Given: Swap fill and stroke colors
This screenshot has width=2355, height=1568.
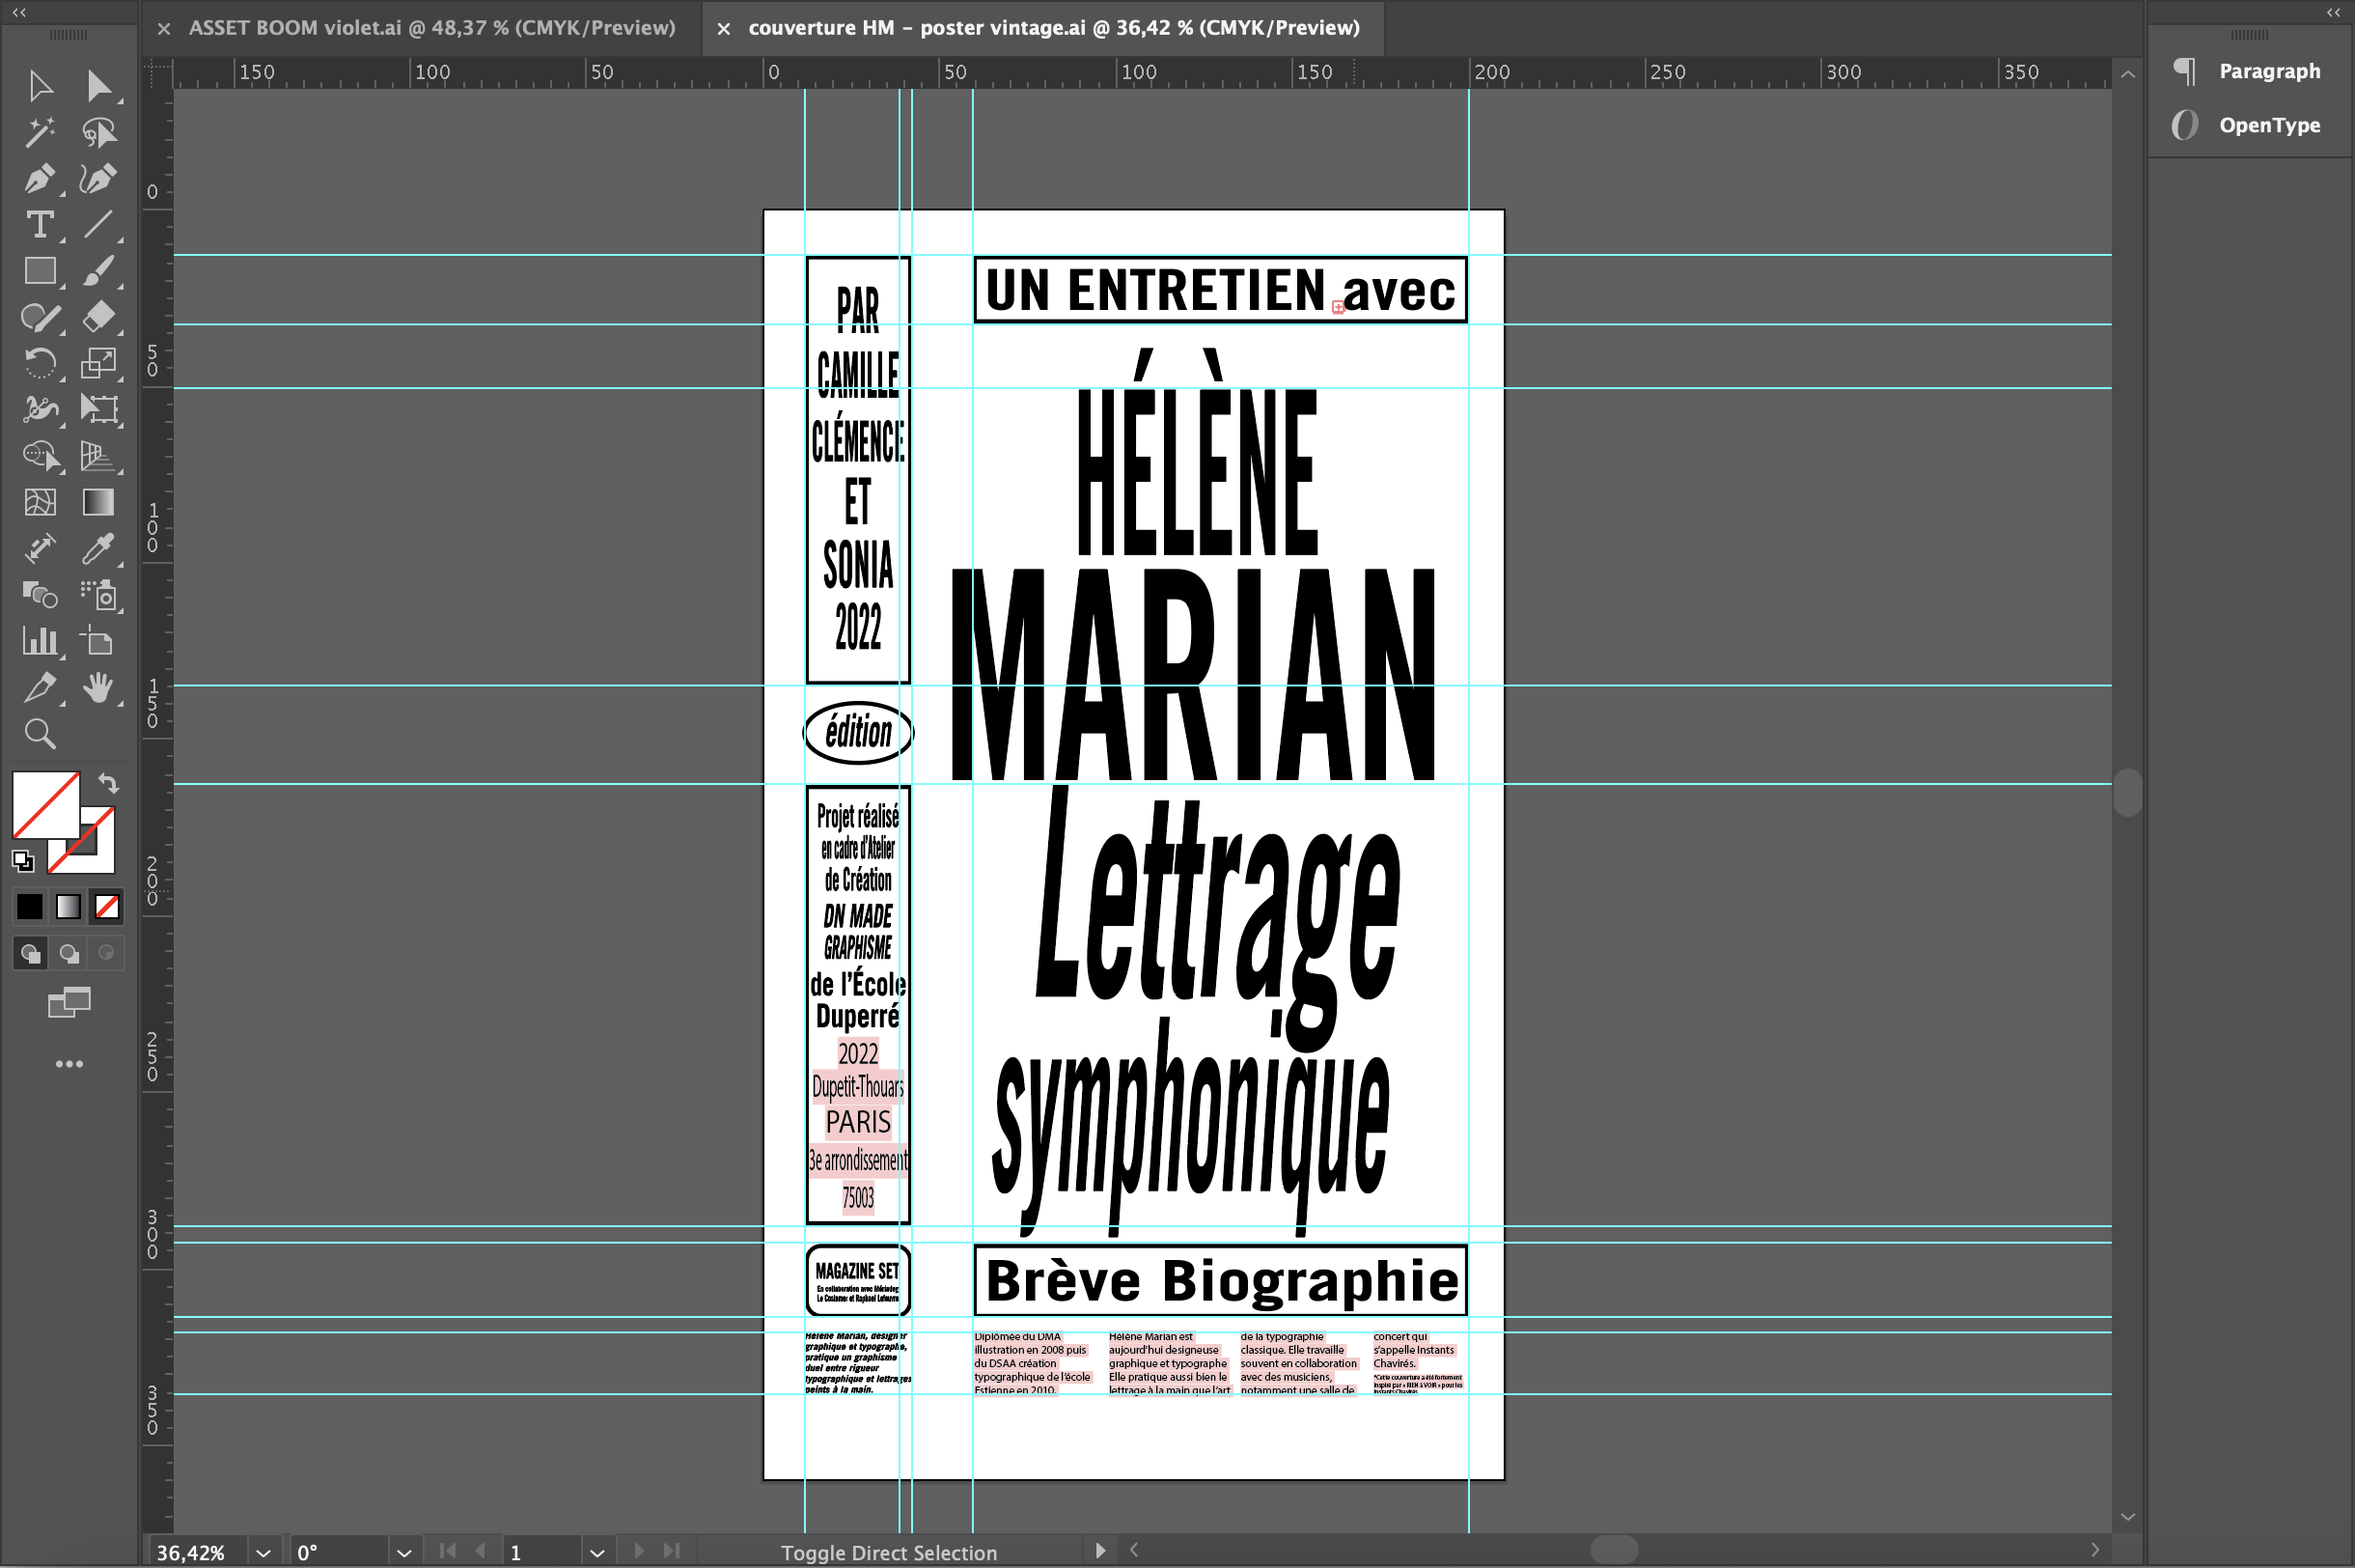Looking at the screenshot, I should tap(108, 783).
